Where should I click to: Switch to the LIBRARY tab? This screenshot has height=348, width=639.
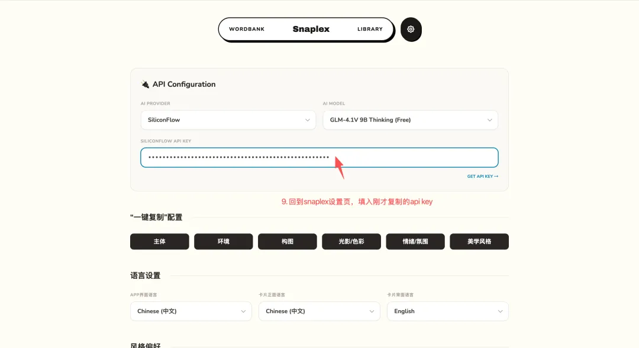coord(370,29)
